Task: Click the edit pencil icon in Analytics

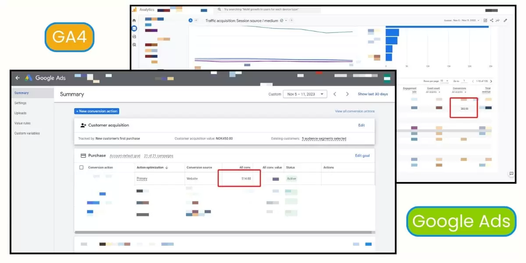Action: click(505, 21)
